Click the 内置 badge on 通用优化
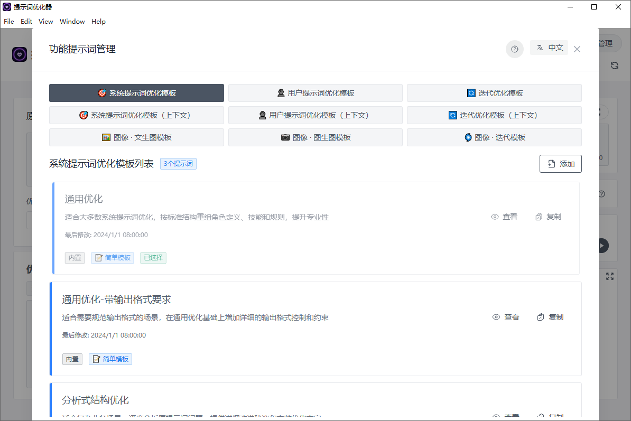The image size is (631, 421). (x=75, y=258)
